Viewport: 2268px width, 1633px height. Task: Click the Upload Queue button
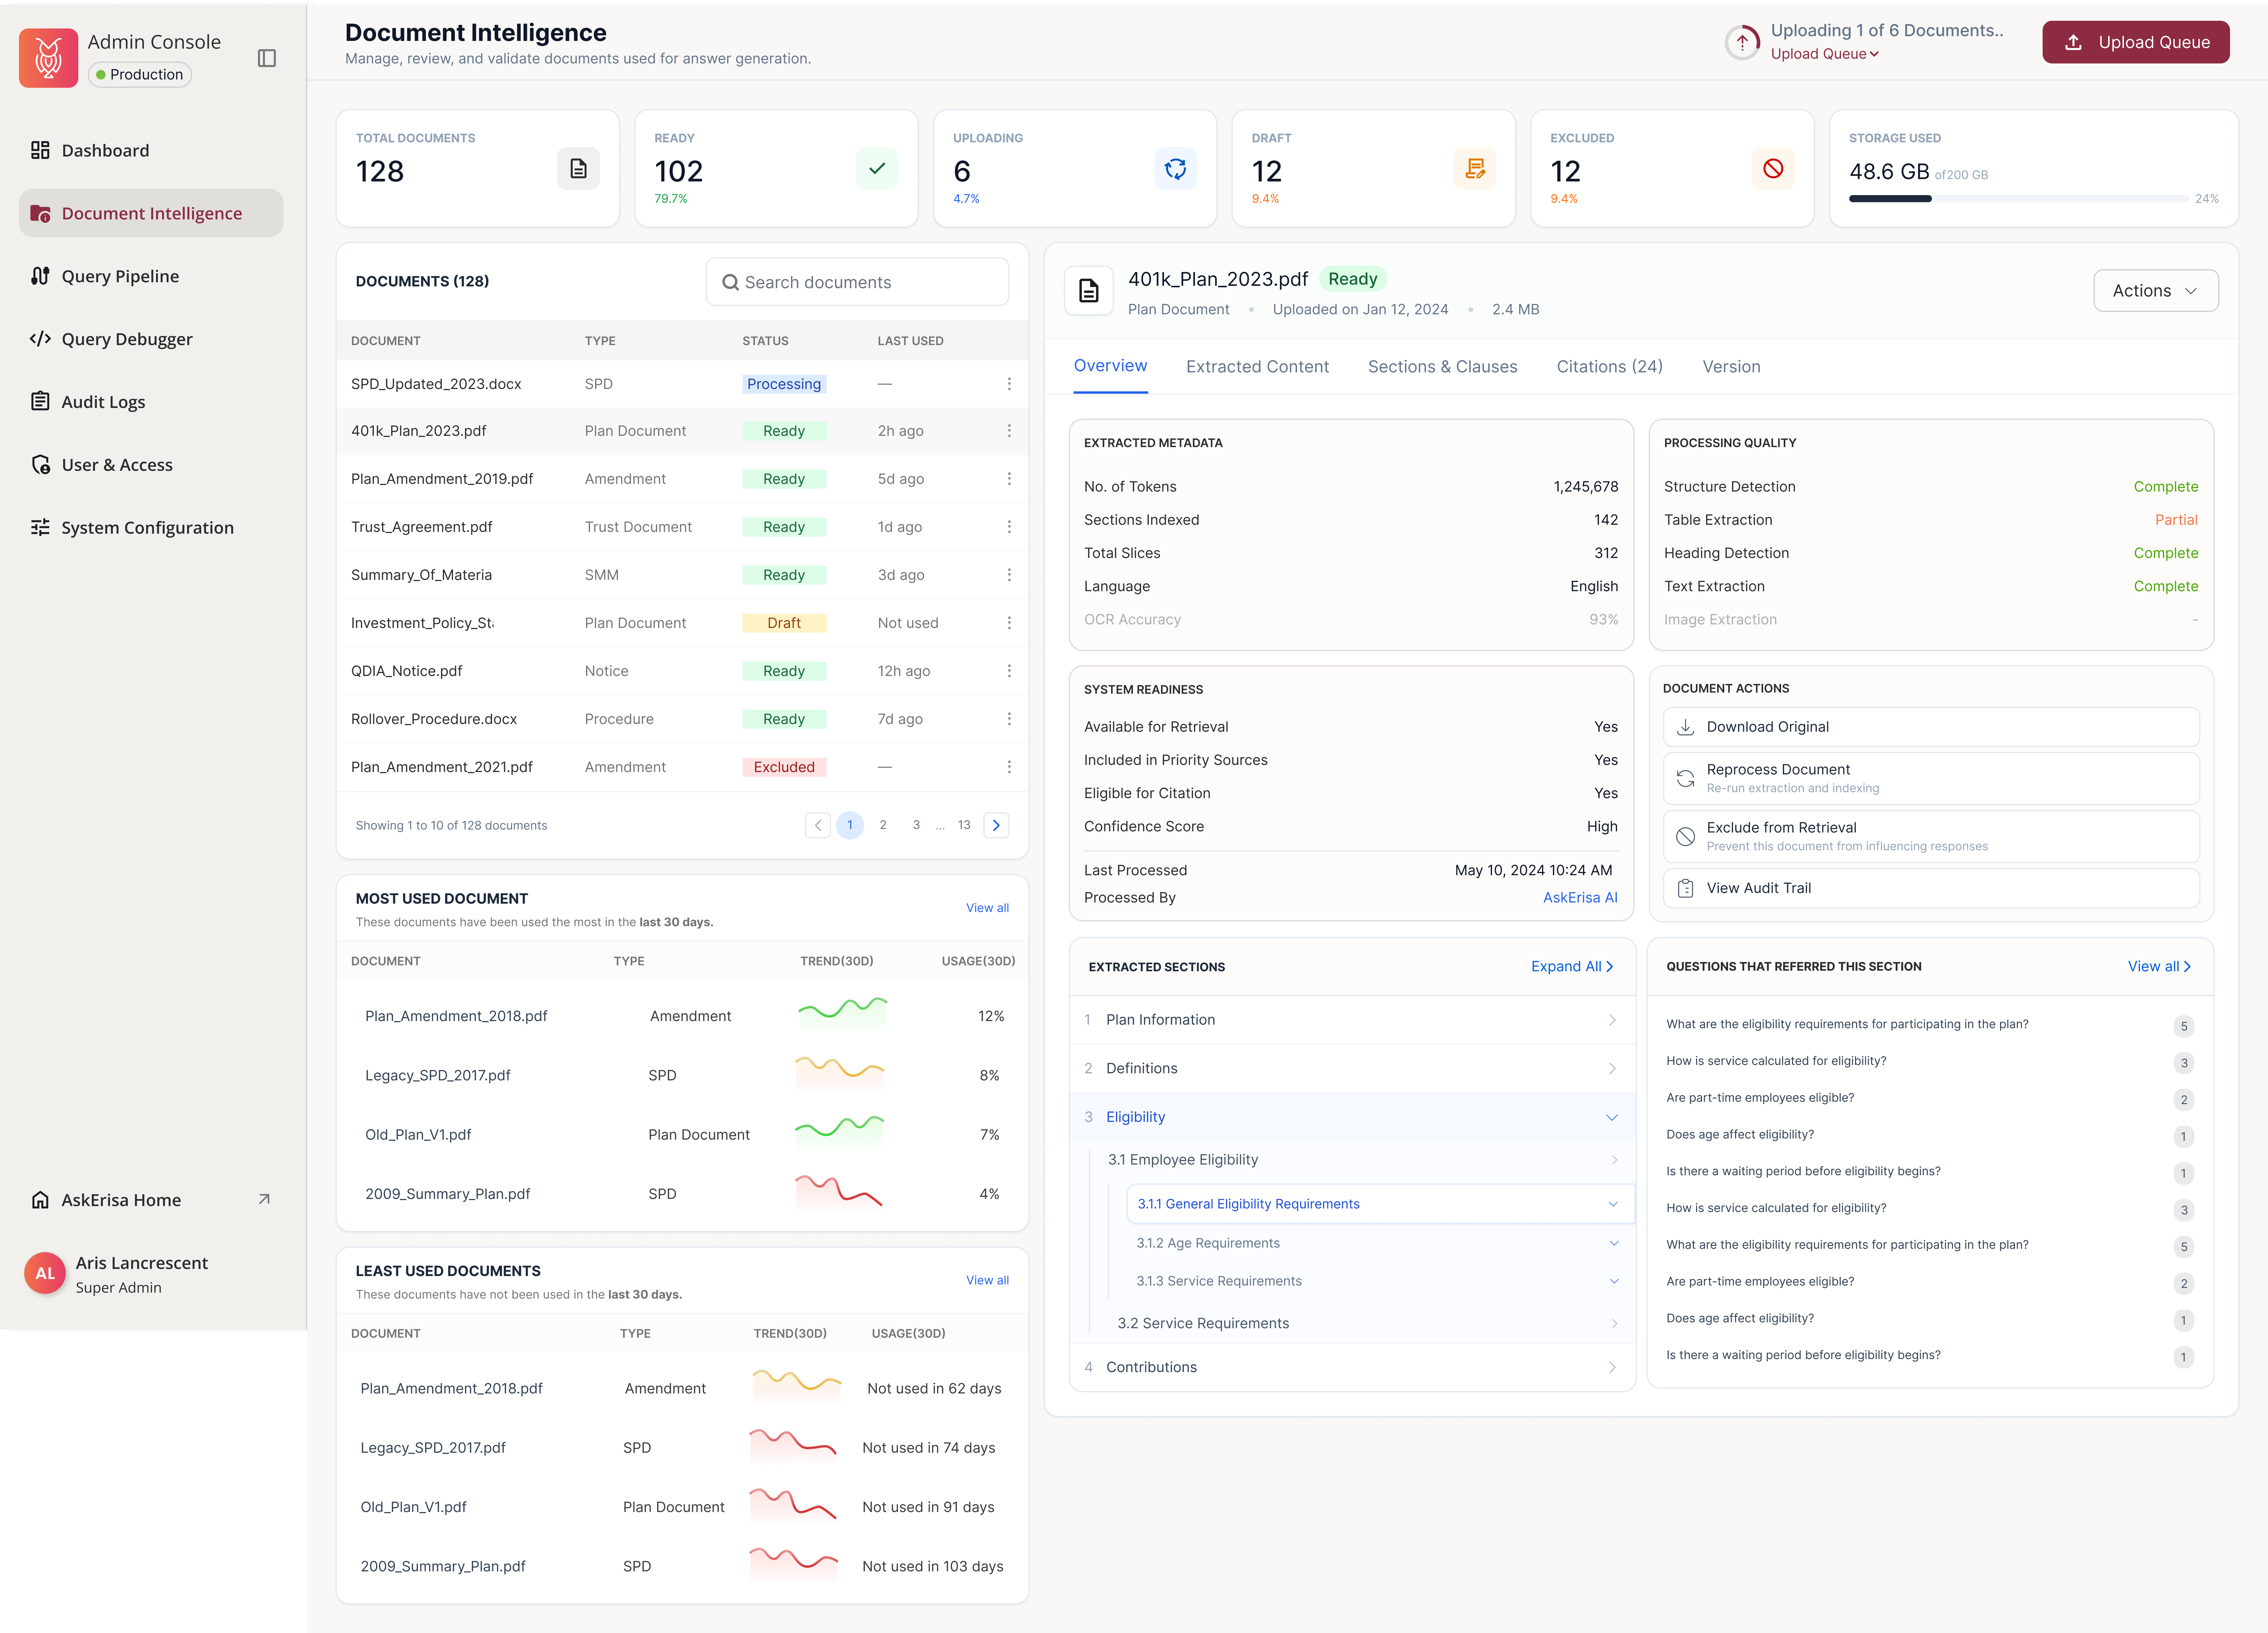pos(2135,42)
